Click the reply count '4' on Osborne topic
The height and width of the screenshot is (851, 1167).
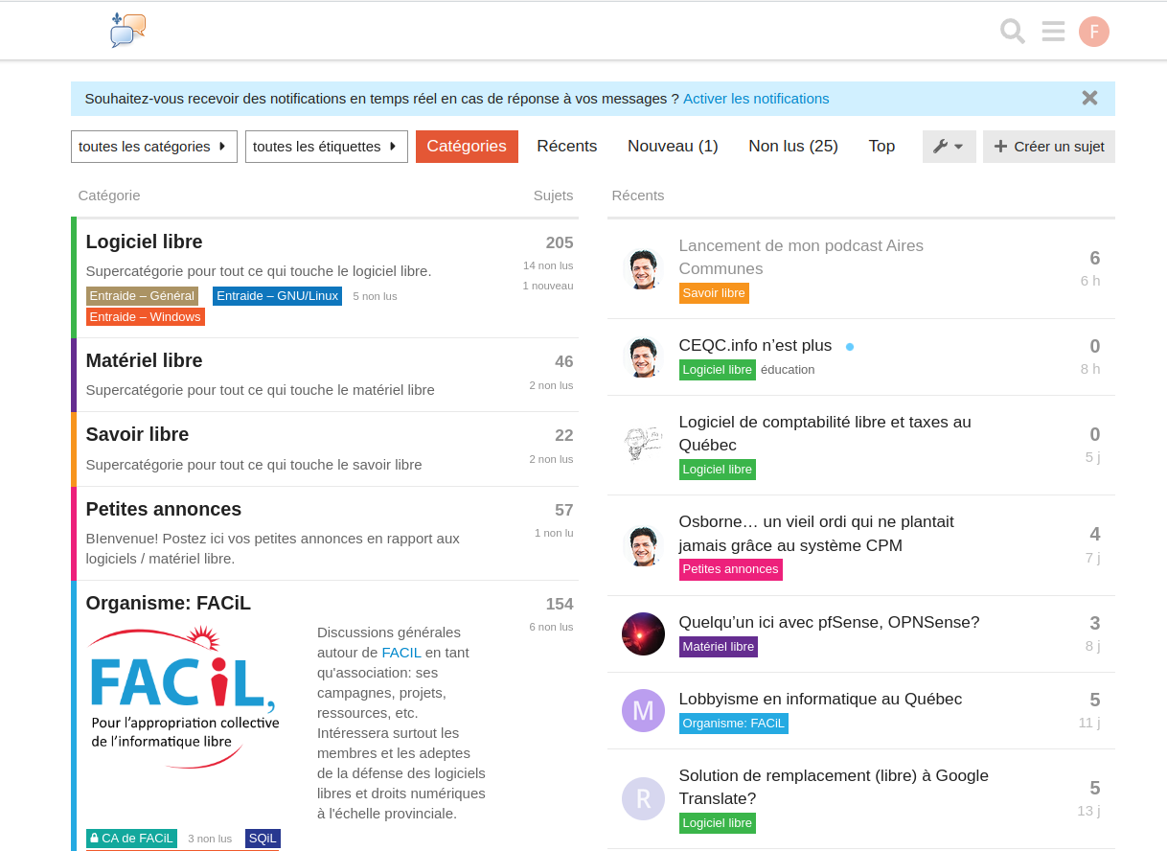[x=1095, y=534]
